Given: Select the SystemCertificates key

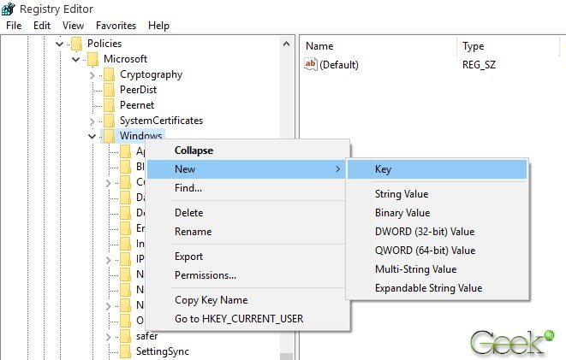Looking at the screenshot, I should pyautogui.click(x=161, y=121).
